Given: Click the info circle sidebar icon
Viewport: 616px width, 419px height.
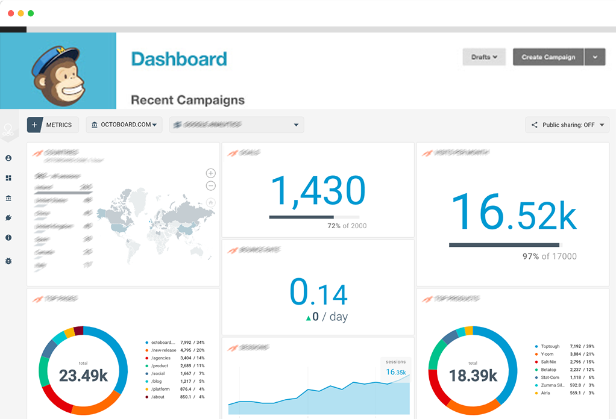Looking at the screenshot, I should coord(8,238).
